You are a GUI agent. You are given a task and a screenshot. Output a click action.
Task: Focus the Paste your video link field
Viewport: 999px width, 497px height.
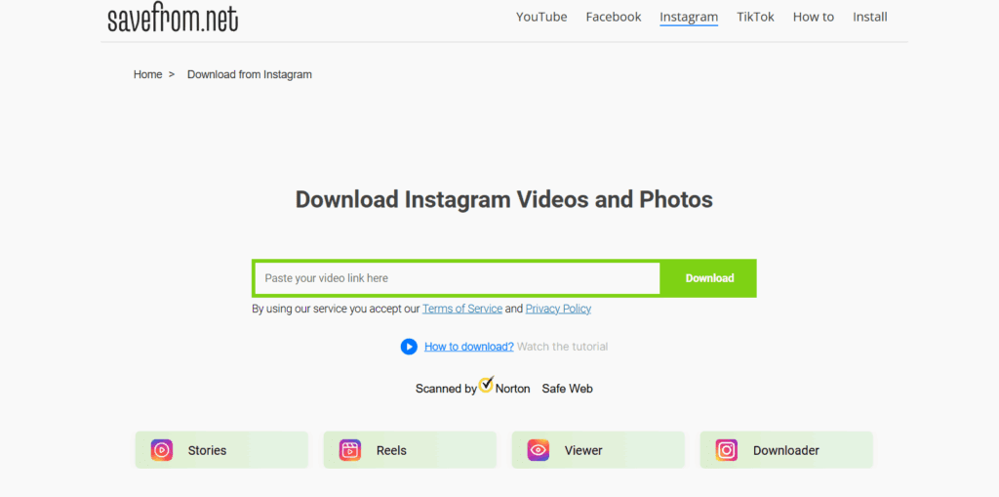(457, 278)
